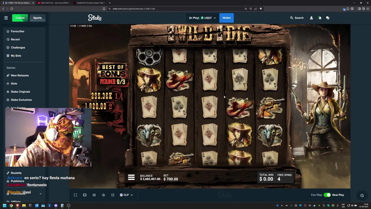Open the notifications bell icon
The image size is (371, 209).
pos(320,18)
